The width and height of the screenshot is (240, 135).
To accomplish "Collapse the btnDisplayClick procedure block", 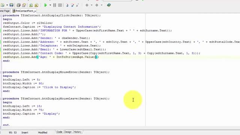I will (x=1, y=16).
